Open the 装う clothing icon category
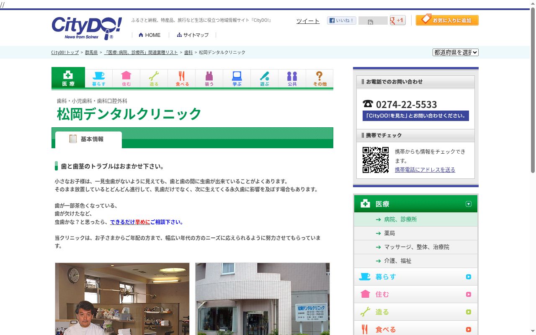 (209, 78)
